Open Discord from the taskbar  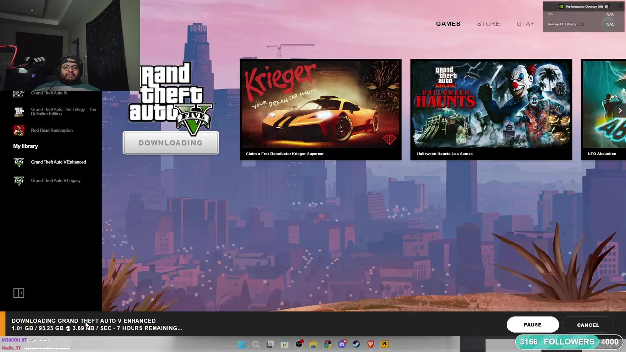[x=342, y=344]
